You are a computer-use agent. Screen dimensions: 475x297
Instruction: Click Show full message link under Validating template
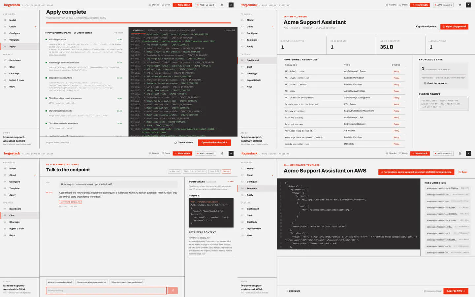coord(57,55)
